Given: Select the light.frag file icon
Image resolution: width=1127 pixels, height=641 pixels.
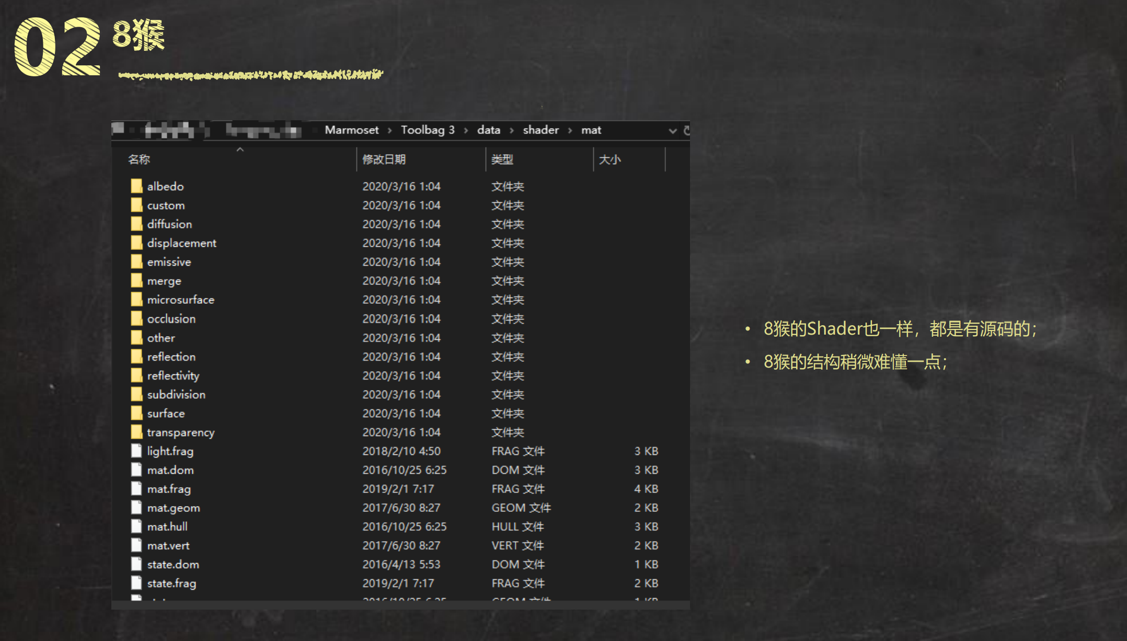Looking at the screenshot, I should pos(136,451).
